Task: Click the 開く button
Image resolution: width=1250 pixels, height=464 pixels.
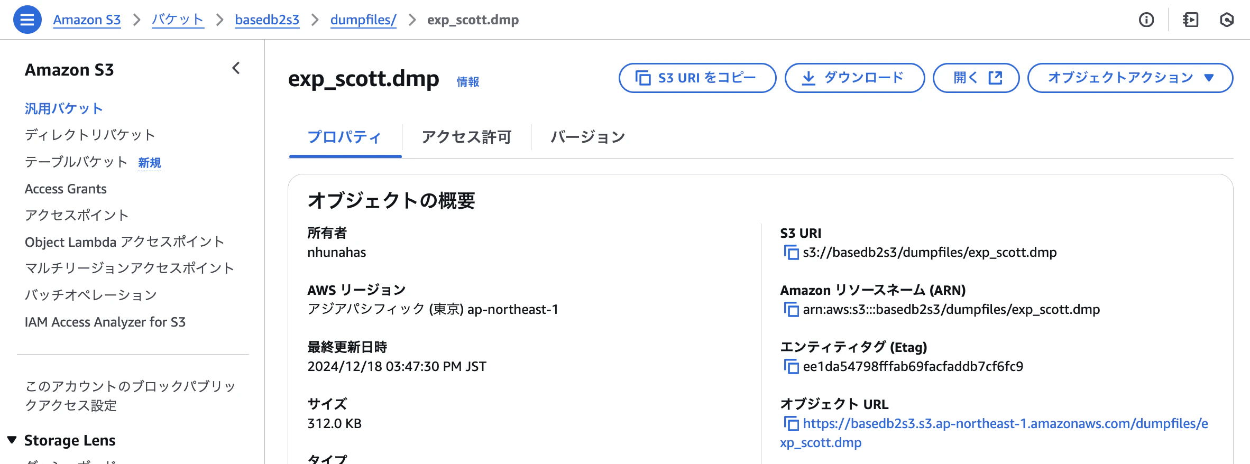Action: [976, 78]
